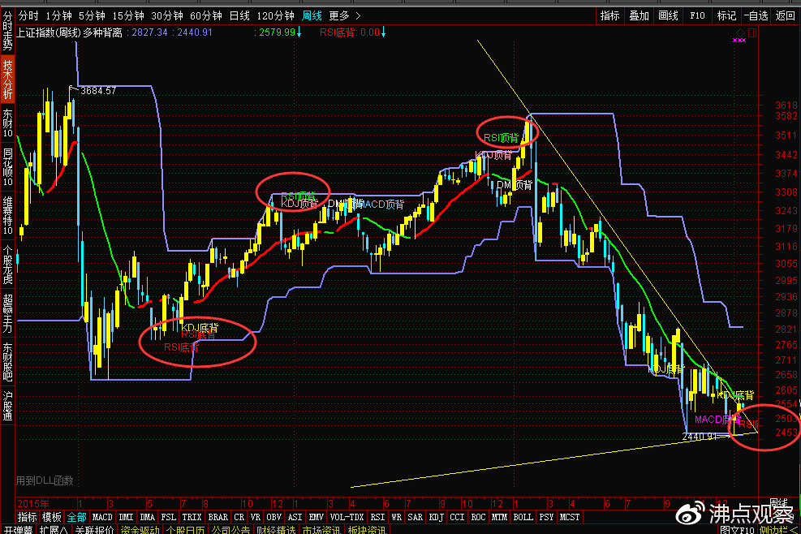Screen dimensions: 801x534
Task: Click the small red square icon beside the diamond
Action: click(752, 32)
